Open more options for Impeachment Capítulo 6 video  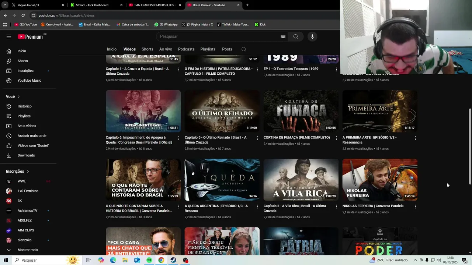click(179, 138)
